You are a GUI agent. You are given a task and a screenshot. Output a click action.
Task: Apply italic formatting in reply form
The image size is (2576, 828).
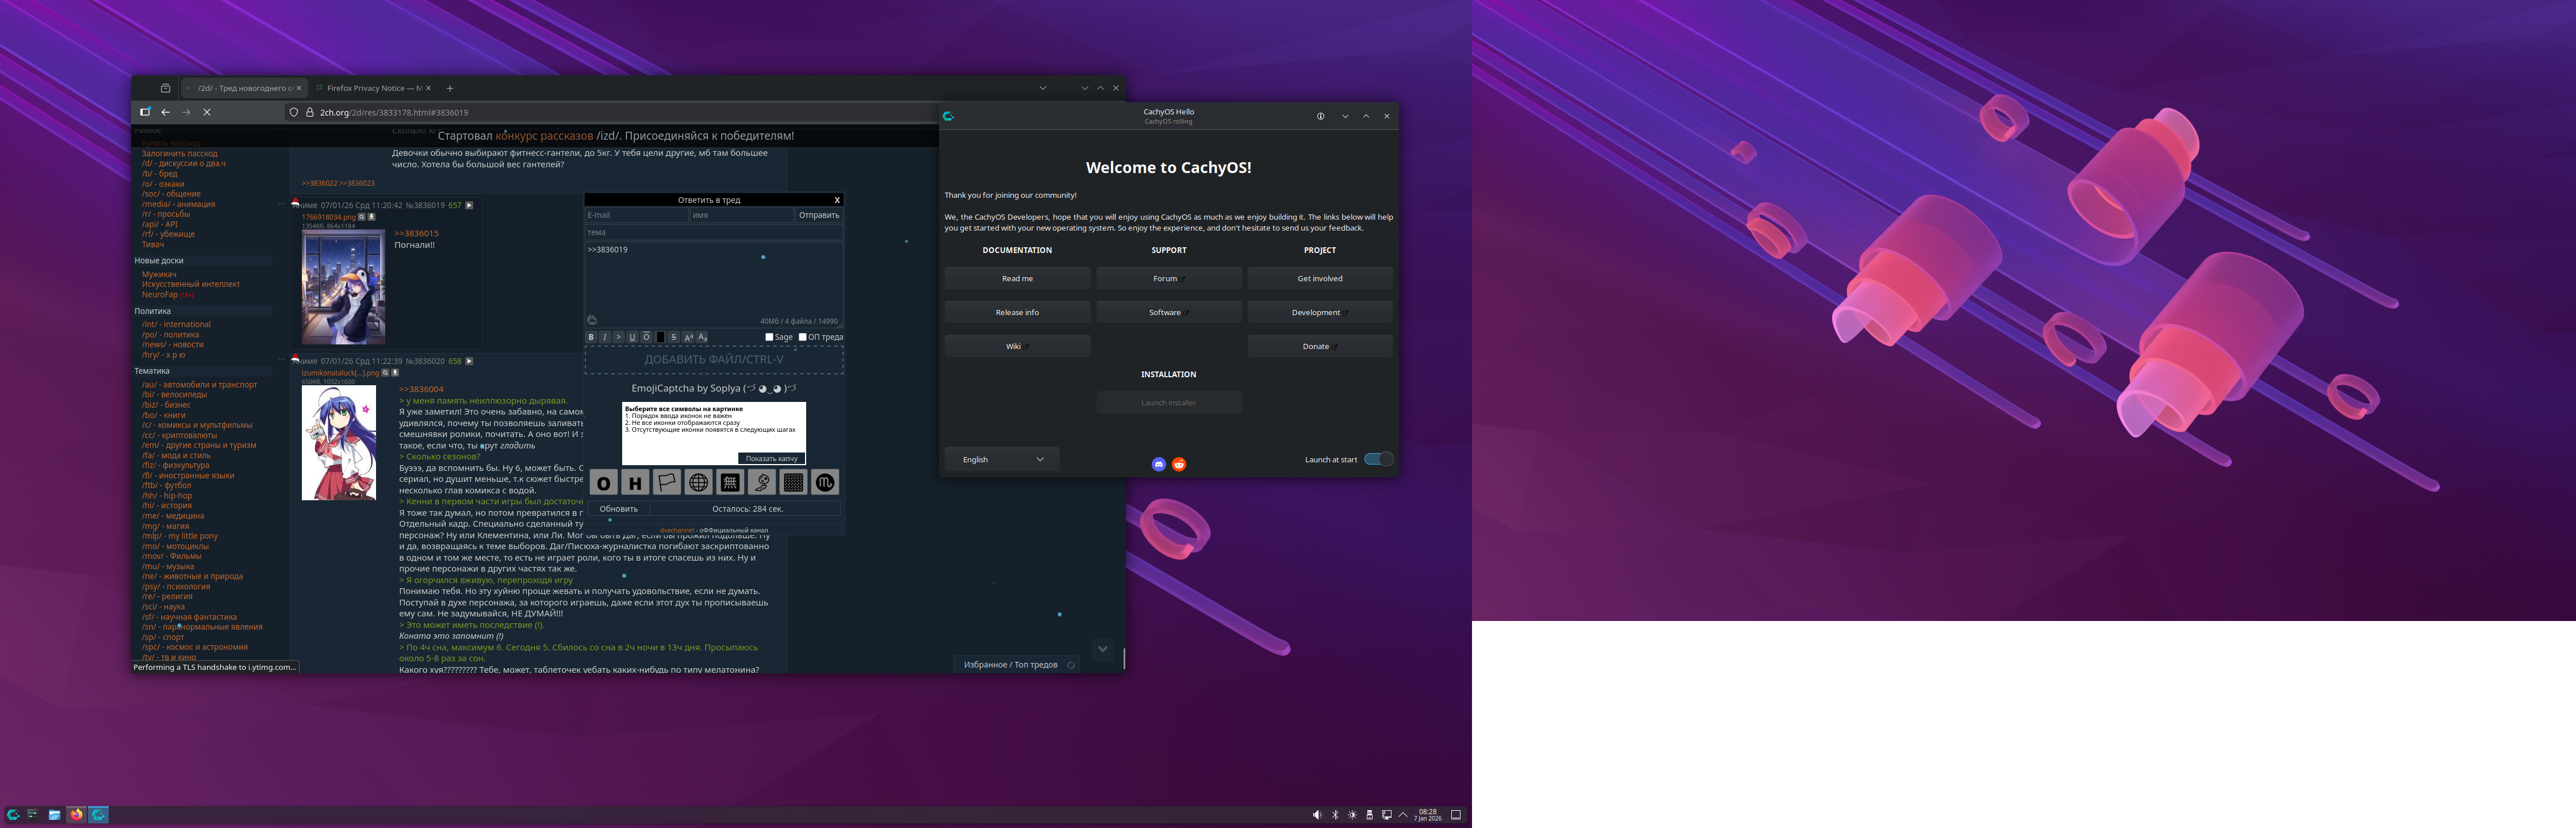coord(605,337)
